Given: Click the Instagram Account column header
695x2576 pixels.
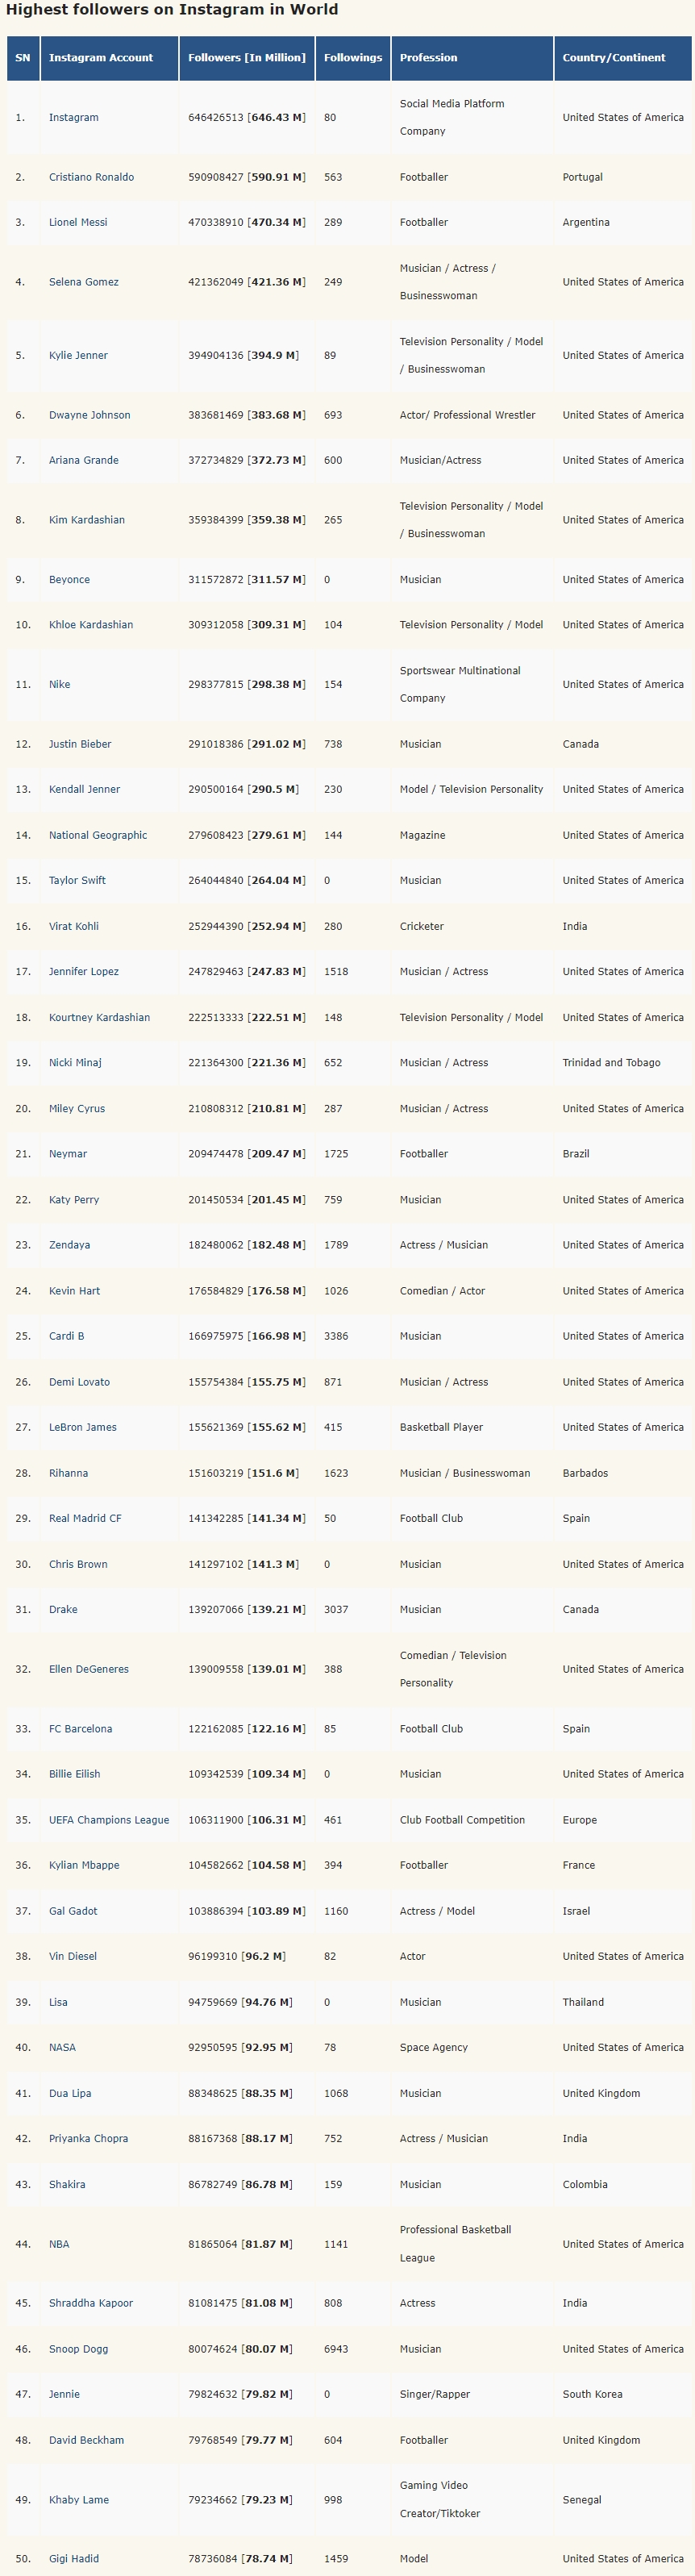Looking at the screenshot, I should pyautogui.click(x=110, y=58).
